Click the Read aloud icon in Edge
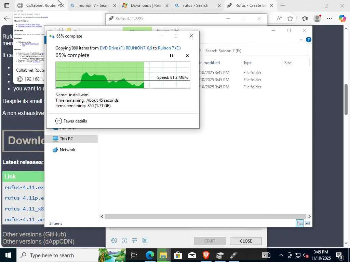The width and height of the screenshot is (350, 262). [x=279, y=18]
